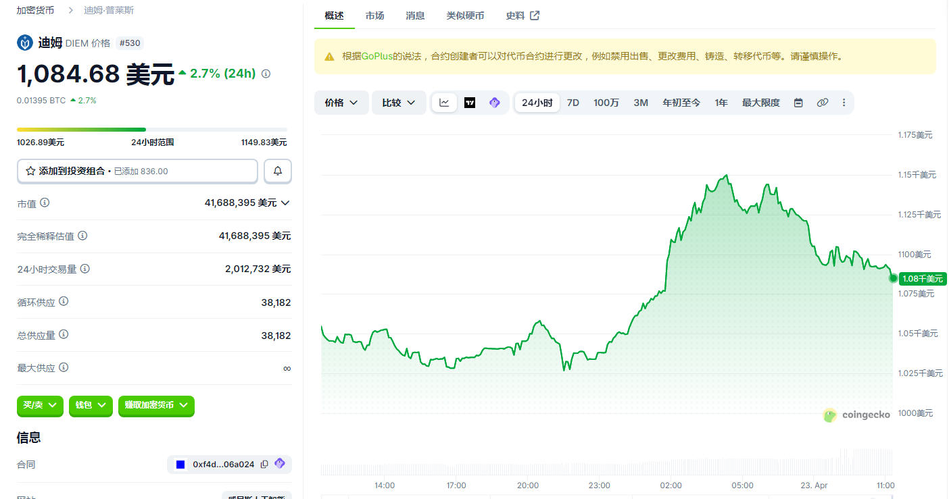
Task: Click the 1149.83美元 range high
Action: [x=264, y=142]
